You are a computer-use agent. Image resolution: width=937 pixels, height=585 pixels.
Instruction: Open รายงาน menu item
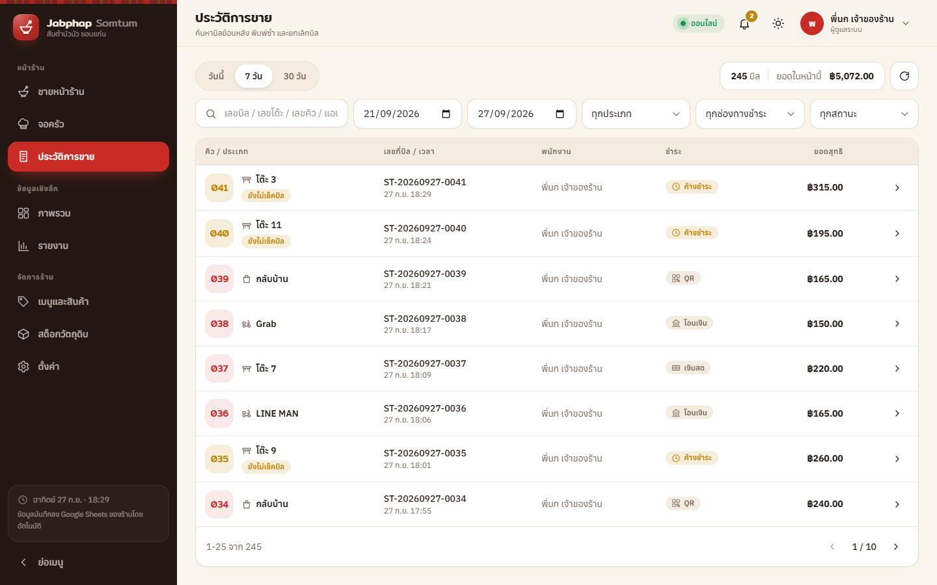tap(88, 246)
